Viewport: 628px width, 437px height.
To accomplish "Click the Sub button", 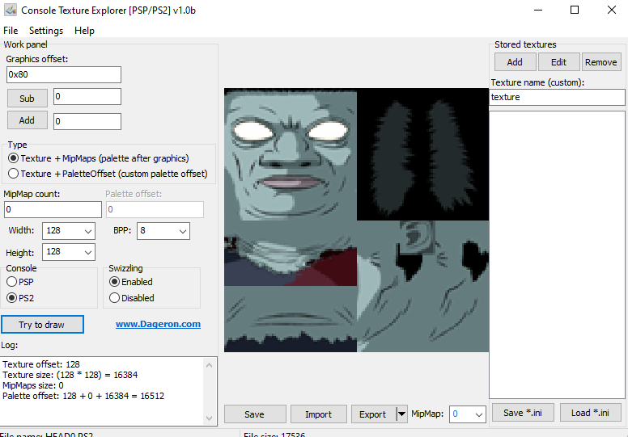I will tap(28, 99).
